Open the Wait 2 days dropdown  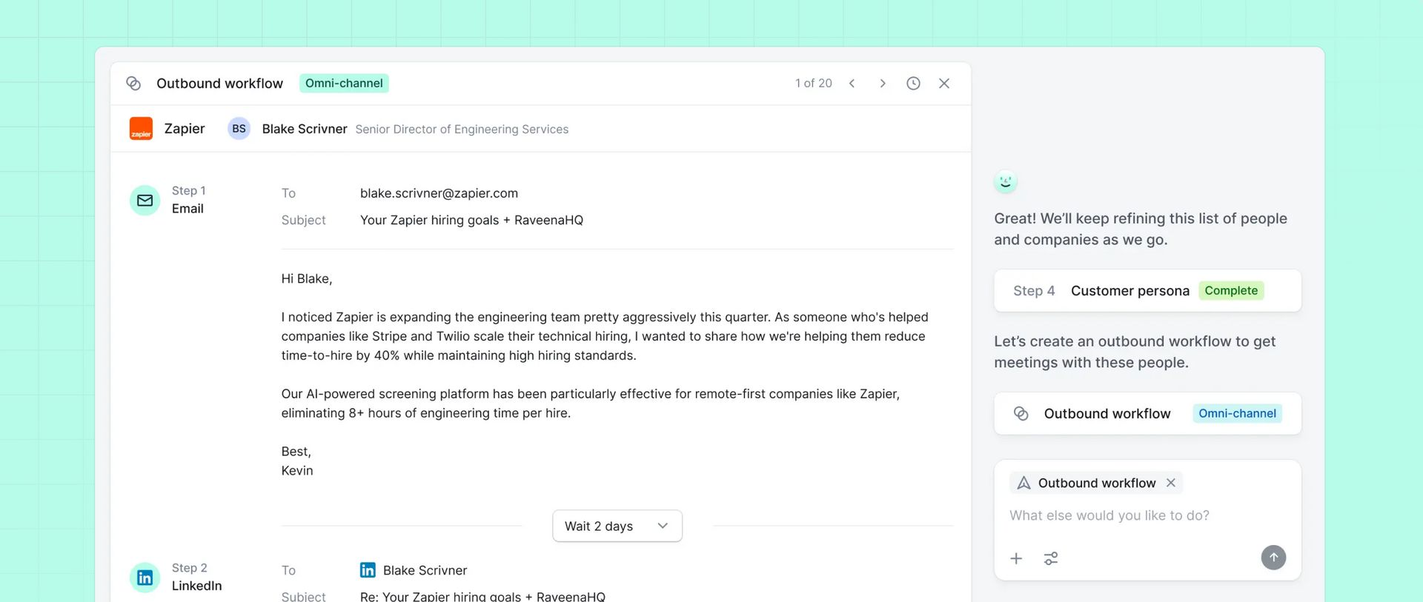(x=617, y=526)
